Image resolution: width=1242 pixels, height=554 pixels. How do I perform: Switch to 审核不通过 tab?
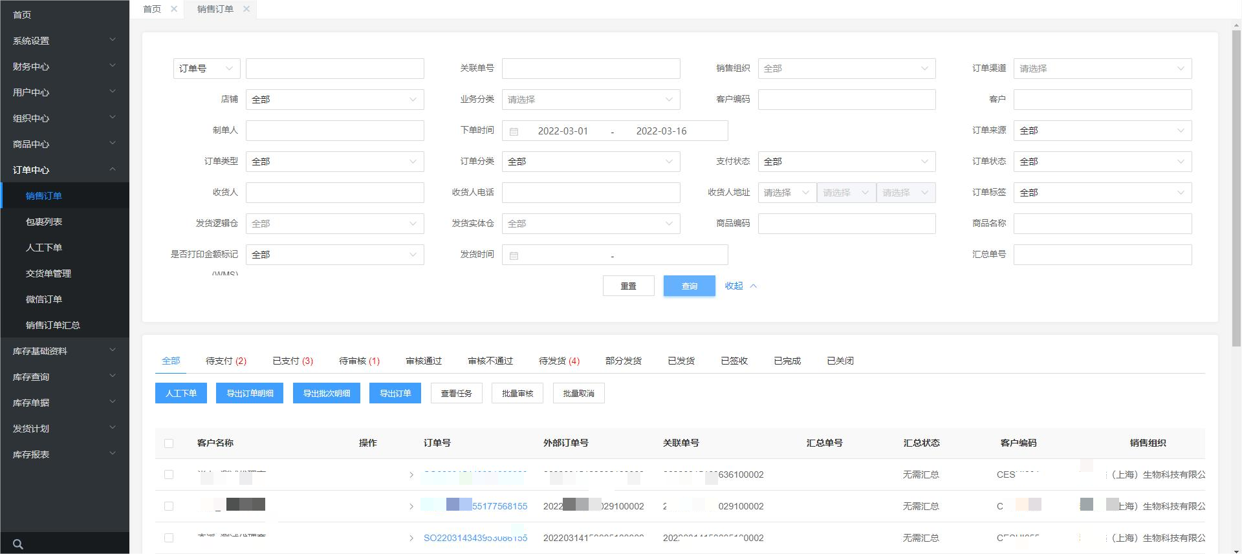490,361
